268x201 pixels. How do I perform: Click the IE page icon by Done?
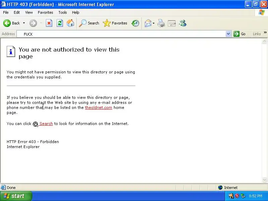(x=3, y=188)
